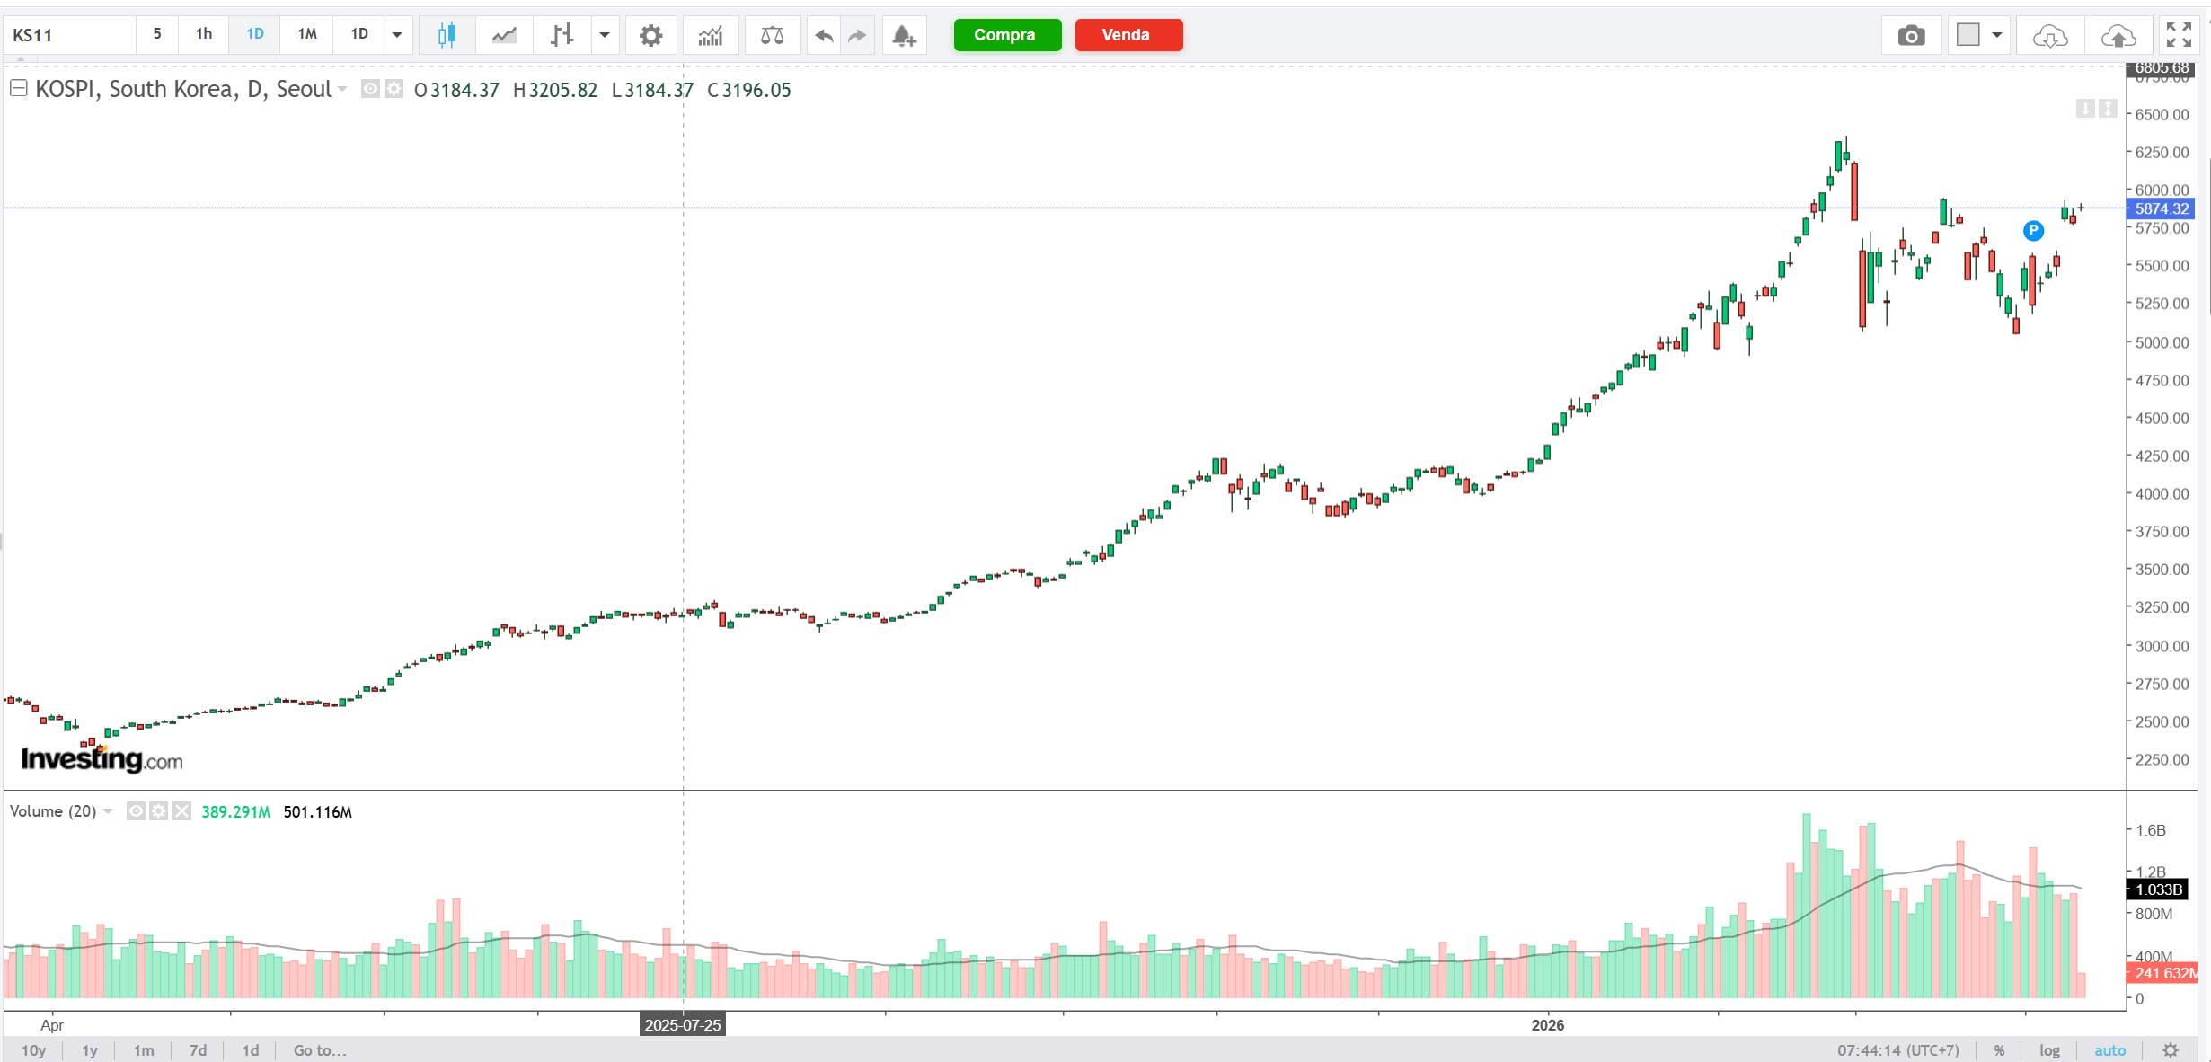The width and height of the screenshot is (2211, 1062).
Task: Take a chart snapshot with the camera icon
Action: coord(1911,35)
